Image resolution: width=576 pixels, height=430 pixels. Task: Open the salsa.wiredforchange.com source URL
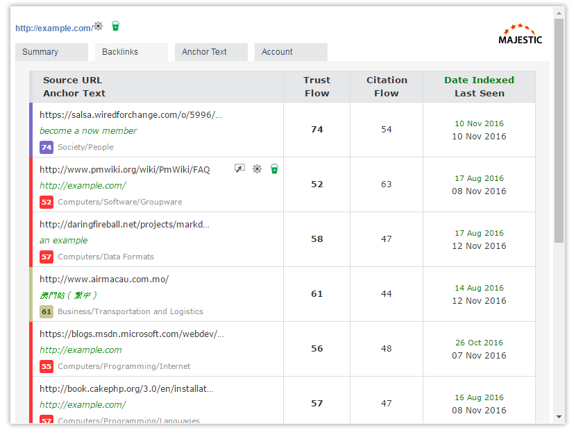click(130, 114)
